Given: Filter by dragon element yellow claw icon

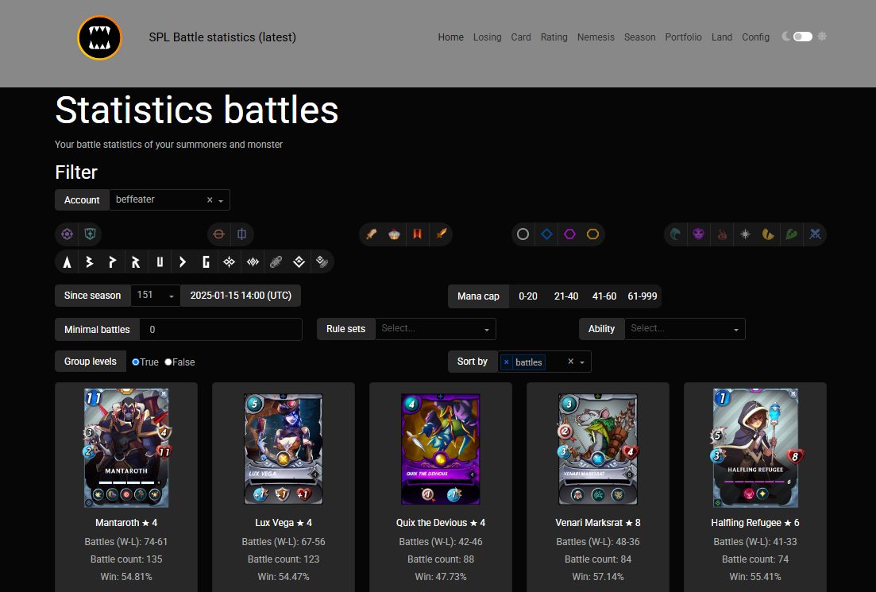Looking at the screenshot, I should point(768,234).
